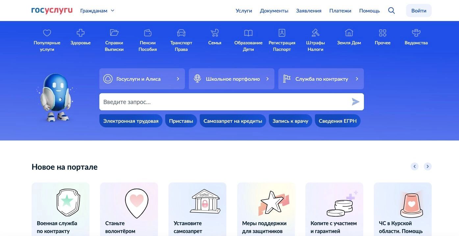
Task: Open the Штрафы Налоги gavel icon
Action: click(x=315, y=33)
